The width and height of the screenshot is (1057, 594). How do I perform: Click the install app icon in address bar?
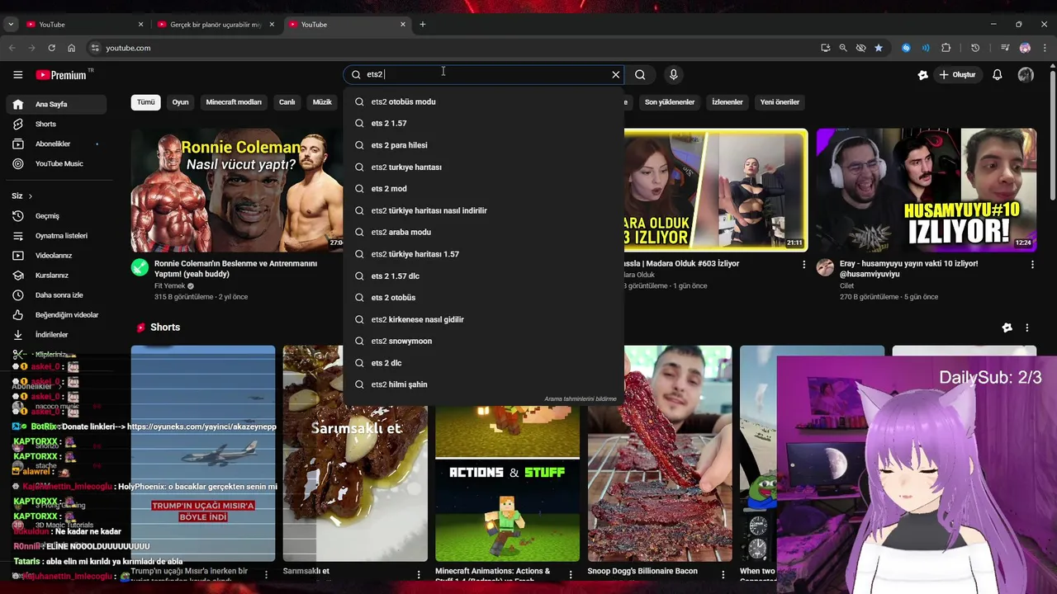tap(826, 48)
